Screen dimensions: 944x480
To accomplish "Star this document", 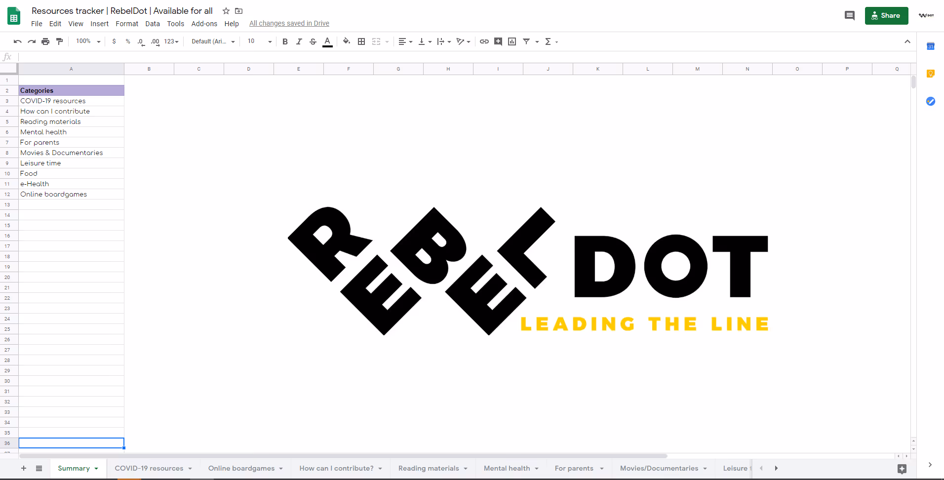I will point(226,11).
